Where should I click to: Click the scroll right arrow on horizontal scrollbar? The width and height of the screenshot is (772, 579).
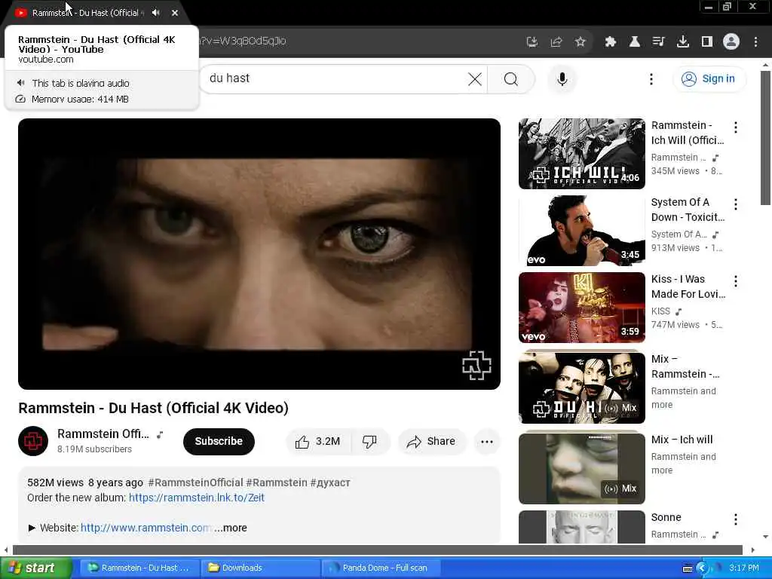point(753,550)
